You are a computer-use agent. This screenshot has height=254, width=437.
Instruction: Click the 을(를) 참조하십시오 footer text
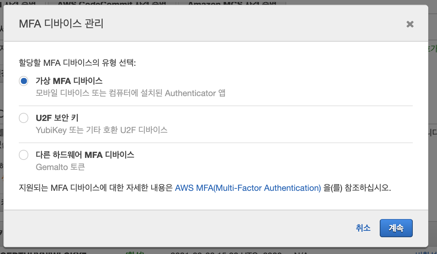coord(357,188)
